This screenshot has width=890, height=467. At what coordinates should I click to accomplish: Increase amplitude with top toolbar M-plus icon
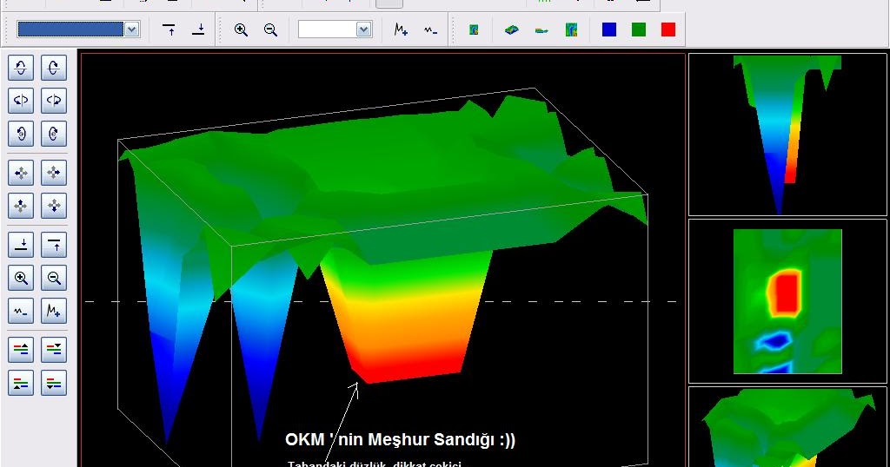401,30
